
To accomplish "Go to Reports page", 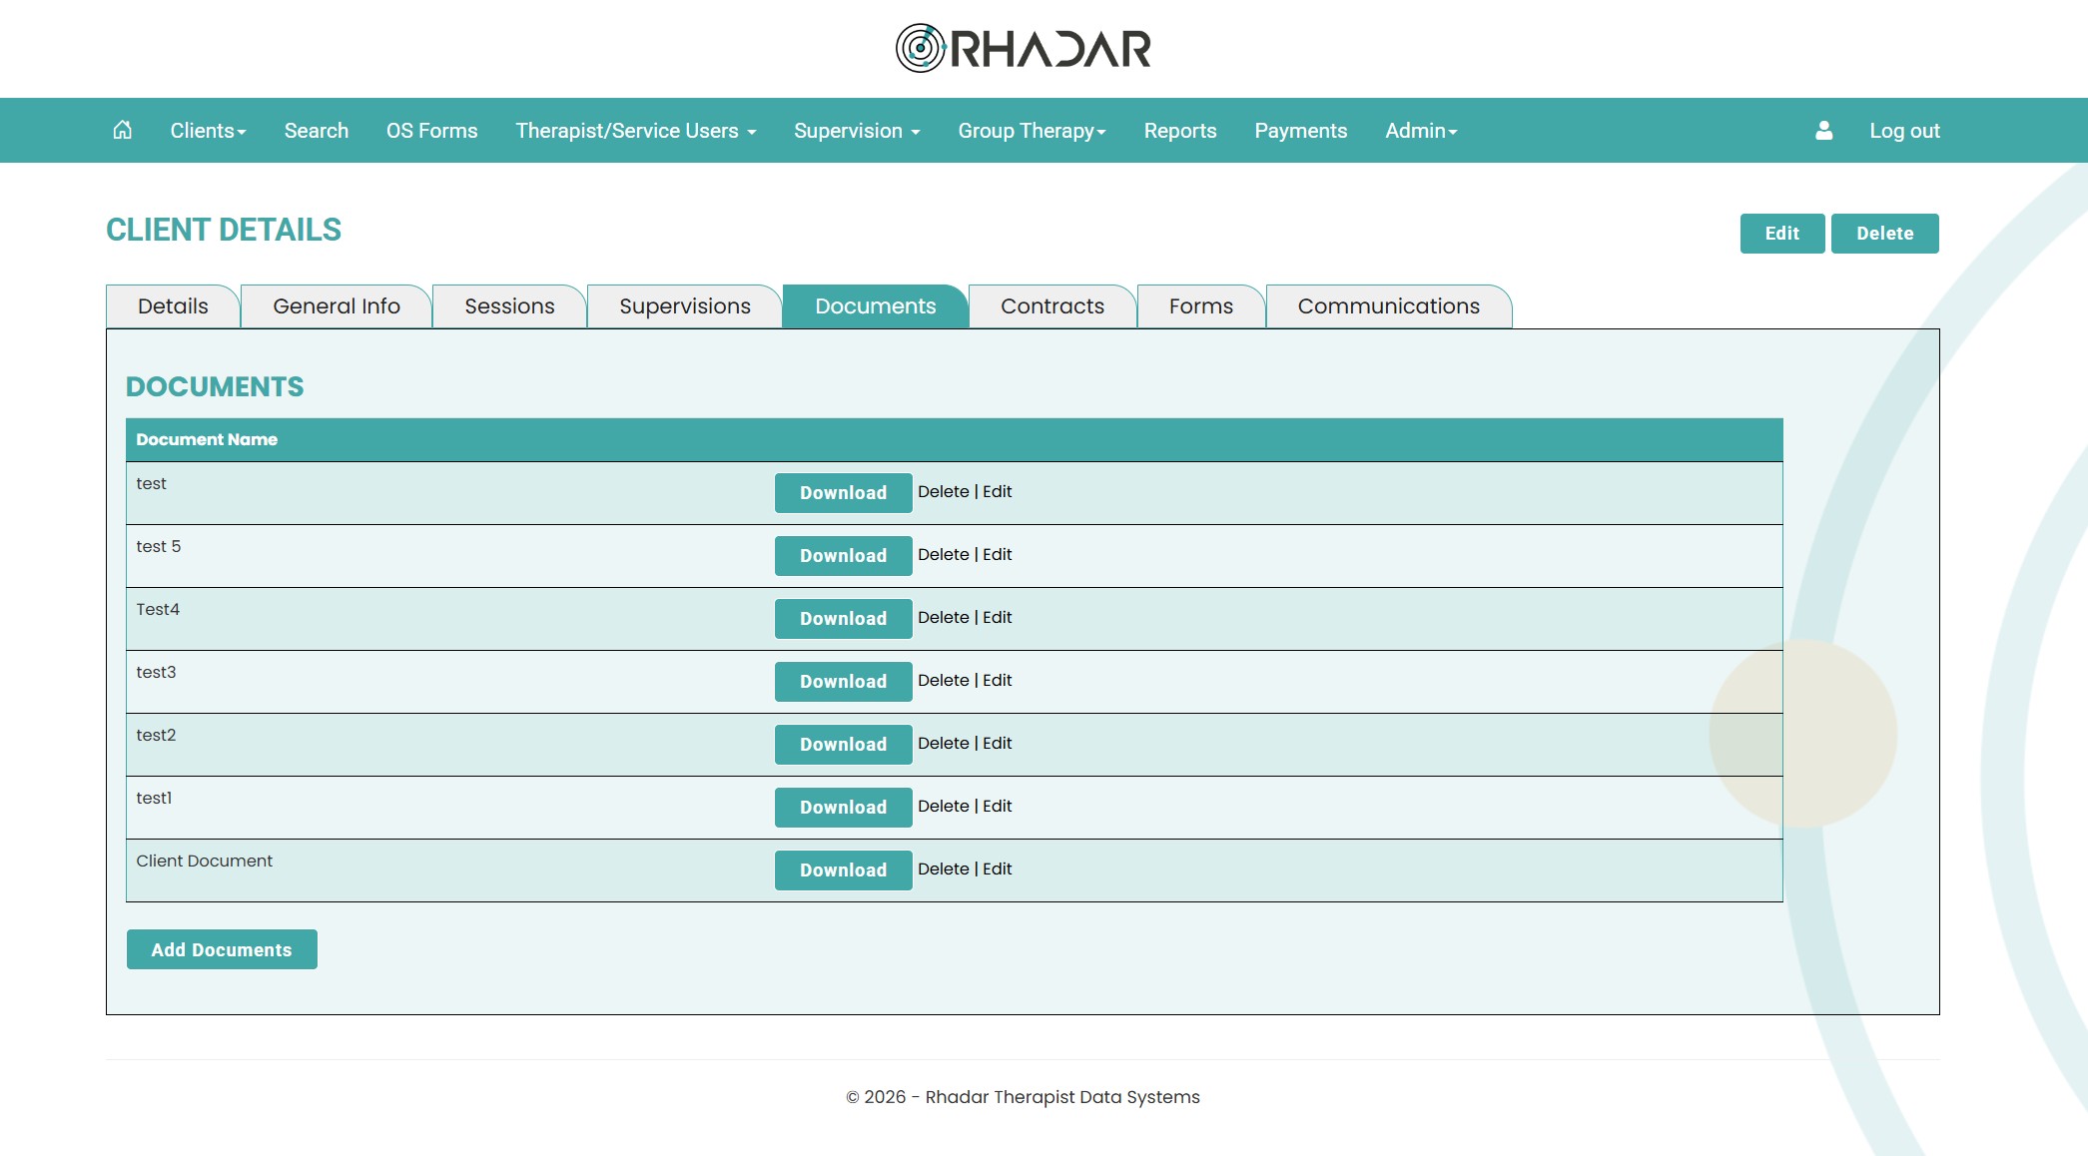I will point(1180,131).
